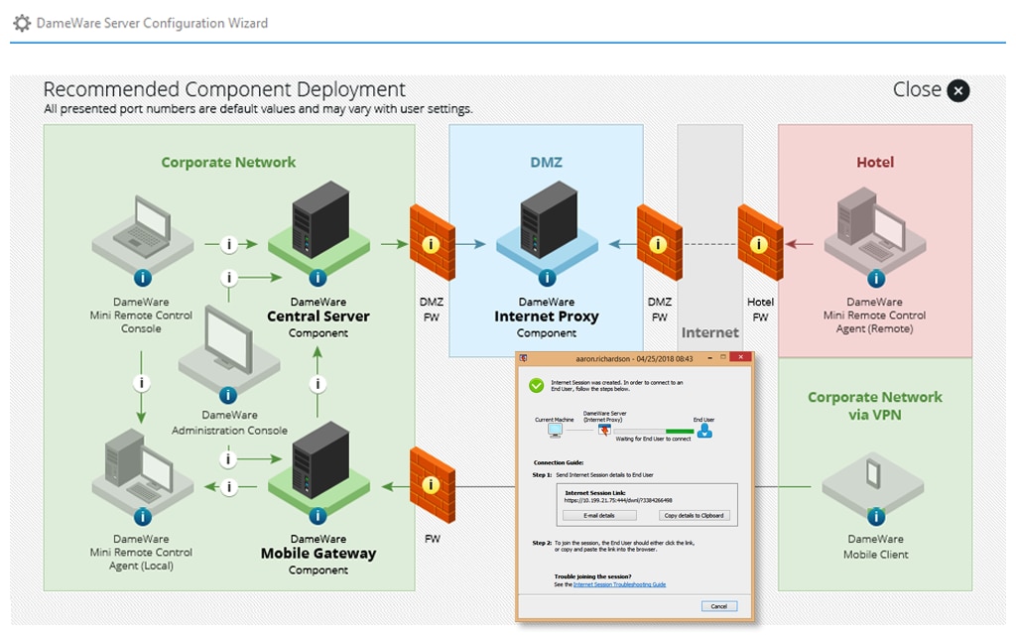Click the Hotel FW firewall icon
The image size is (1016, 635).
tap(760, 241)
